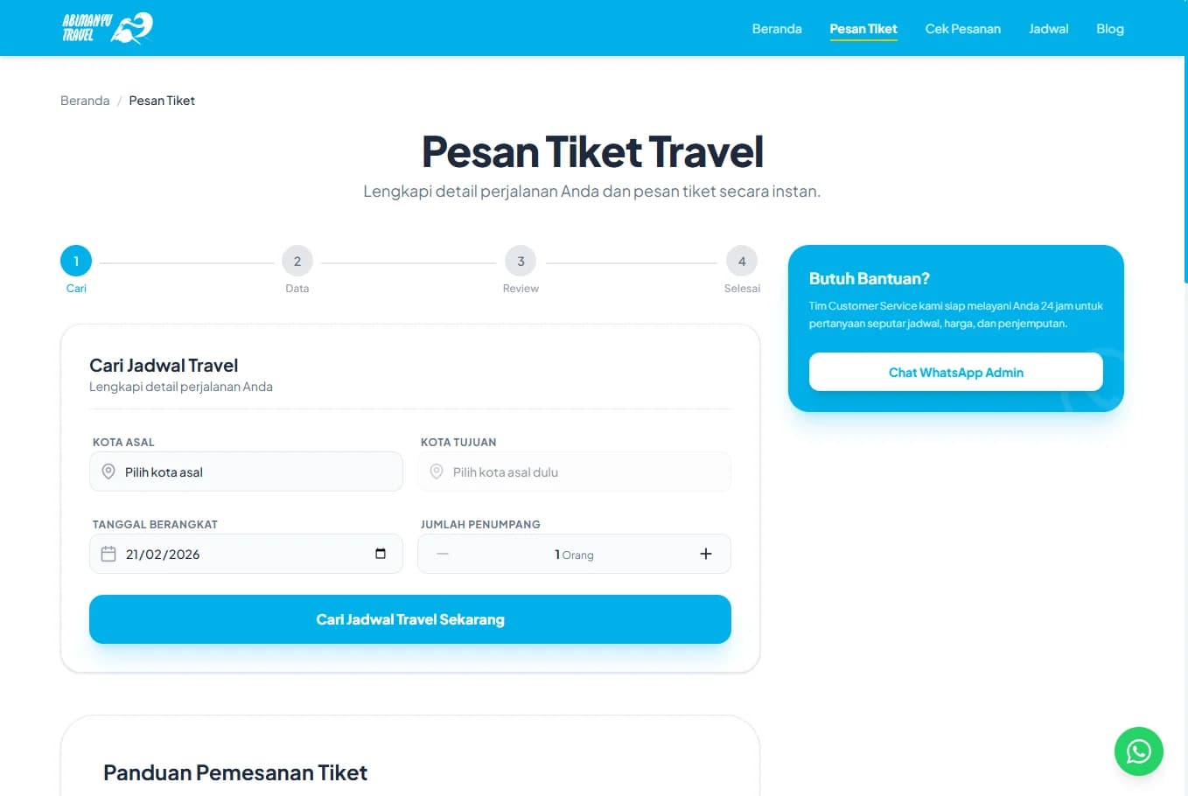This screenshot has width=1188, height=796.
Task: Open the Kota Tujuan dropdown
Action: pos(582,471)
